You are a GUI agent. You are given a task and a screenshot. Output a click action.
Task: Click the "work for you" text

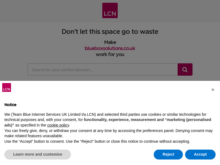(110, 54)
